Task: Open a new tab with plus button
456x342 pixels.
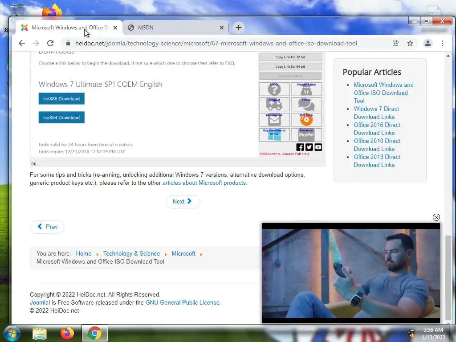Action: pyautogui.click(x=239, y=28)
